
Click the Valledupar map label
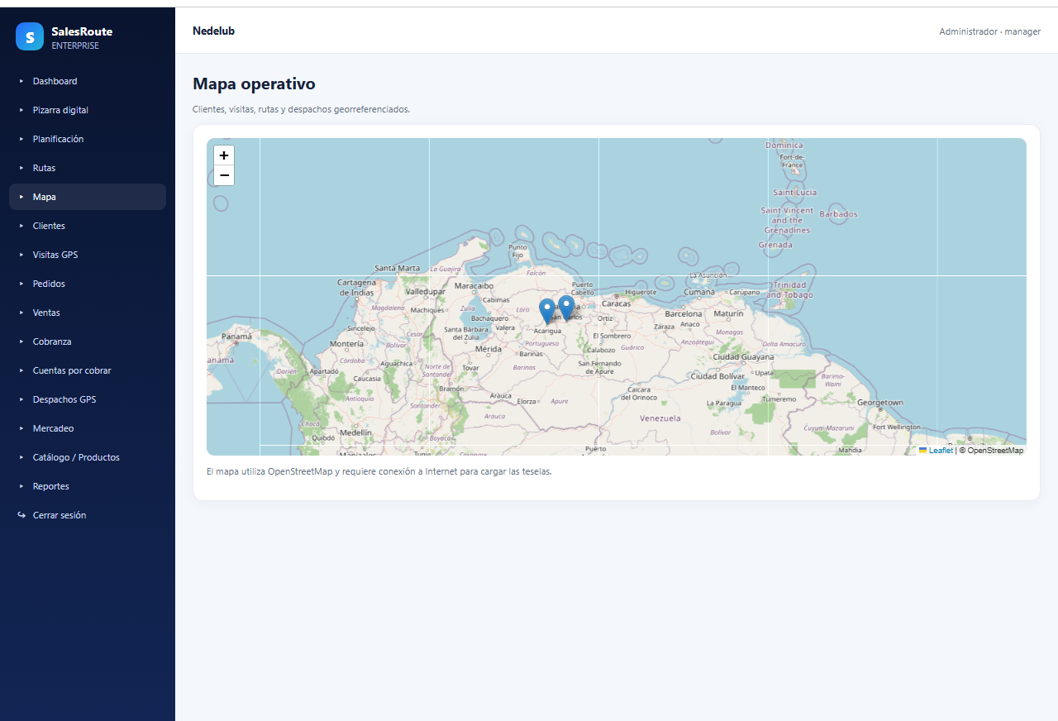(x=426, y=292)
